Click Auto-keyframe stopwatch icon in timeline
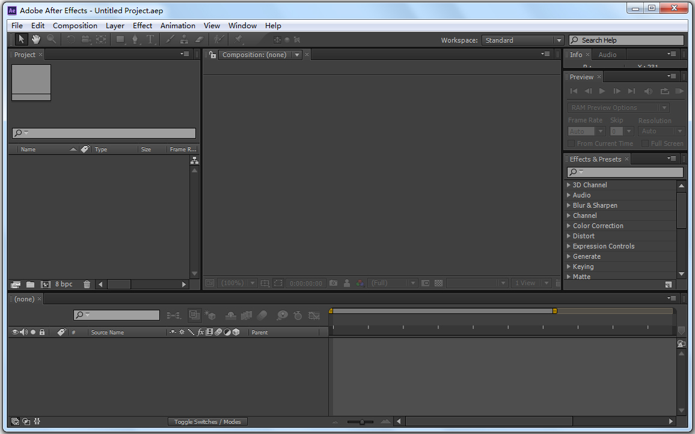Viewport: 695px width, 434px height. pyautogui.click(x=298, y=315)
